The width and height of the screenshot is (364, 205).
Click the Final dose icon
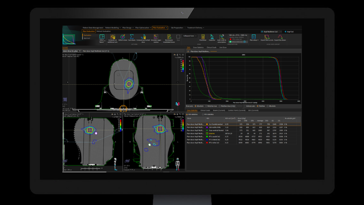tap(203, 37)
